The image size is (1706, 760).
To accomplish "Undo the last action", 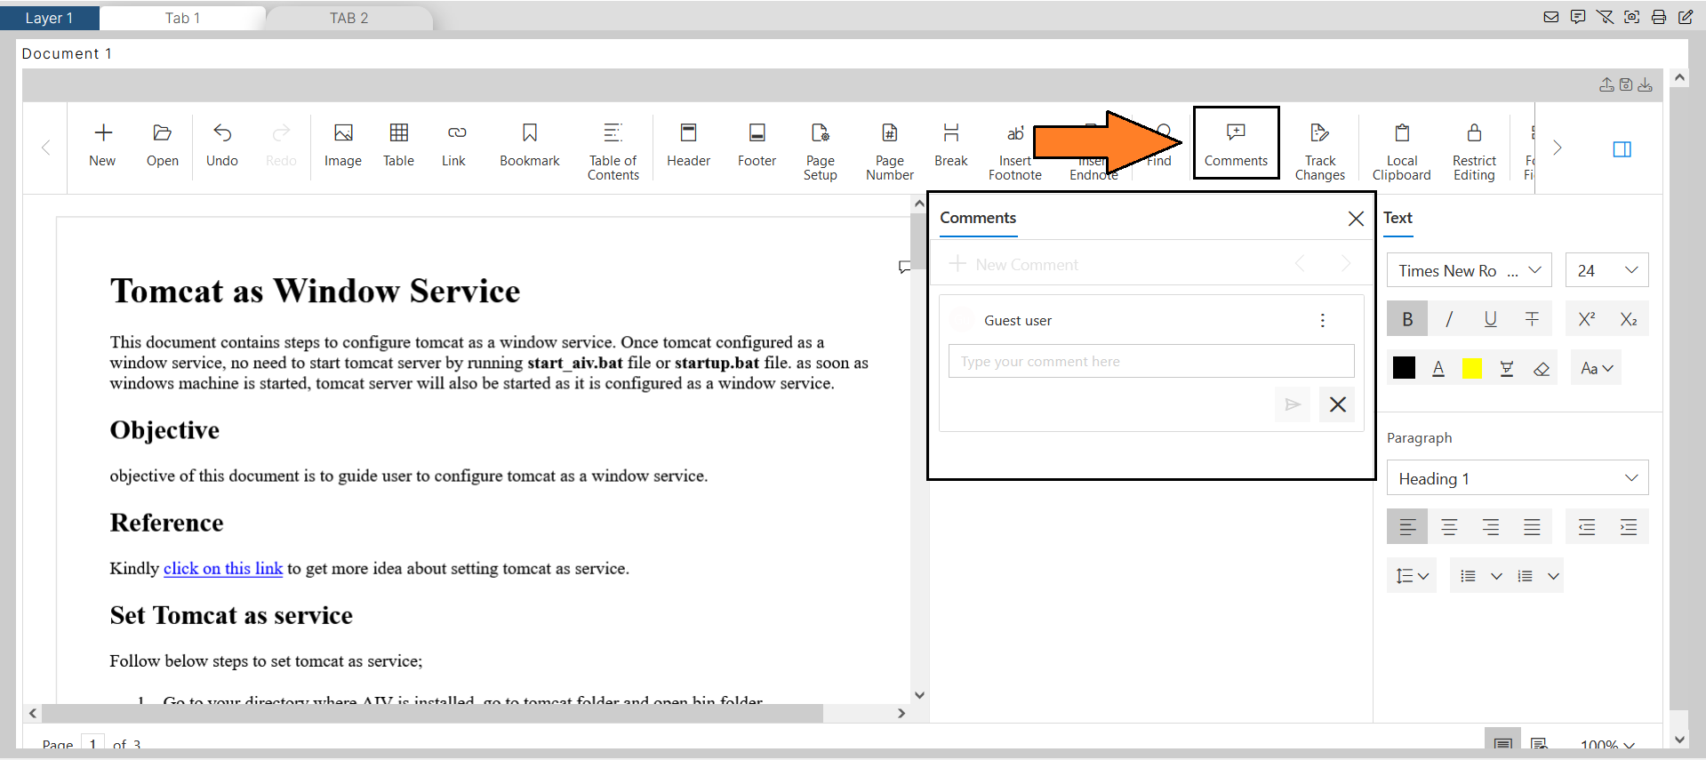I will click(x=222, y=146).
